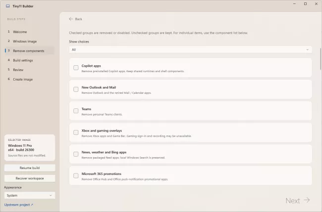This screenshot has height=212, width=322.
Task: Go to step 2 Windows image
Action: (x=30, y=41)
